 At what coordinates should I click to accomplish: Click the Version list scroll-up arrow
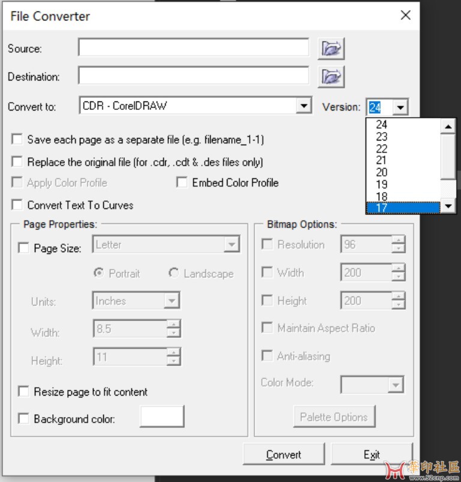point(448,126)
